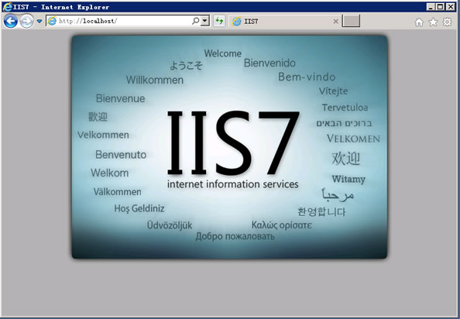Screen dimensions: 460x319
Task: Click the 'internet information services' text
Action: pos(232,184)
